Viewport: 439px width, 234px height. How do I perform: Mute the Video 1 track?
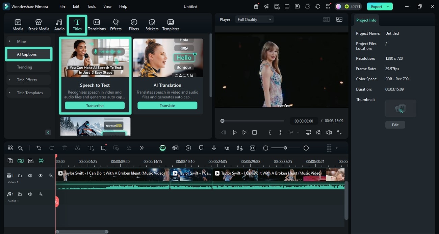click(30, 176)
